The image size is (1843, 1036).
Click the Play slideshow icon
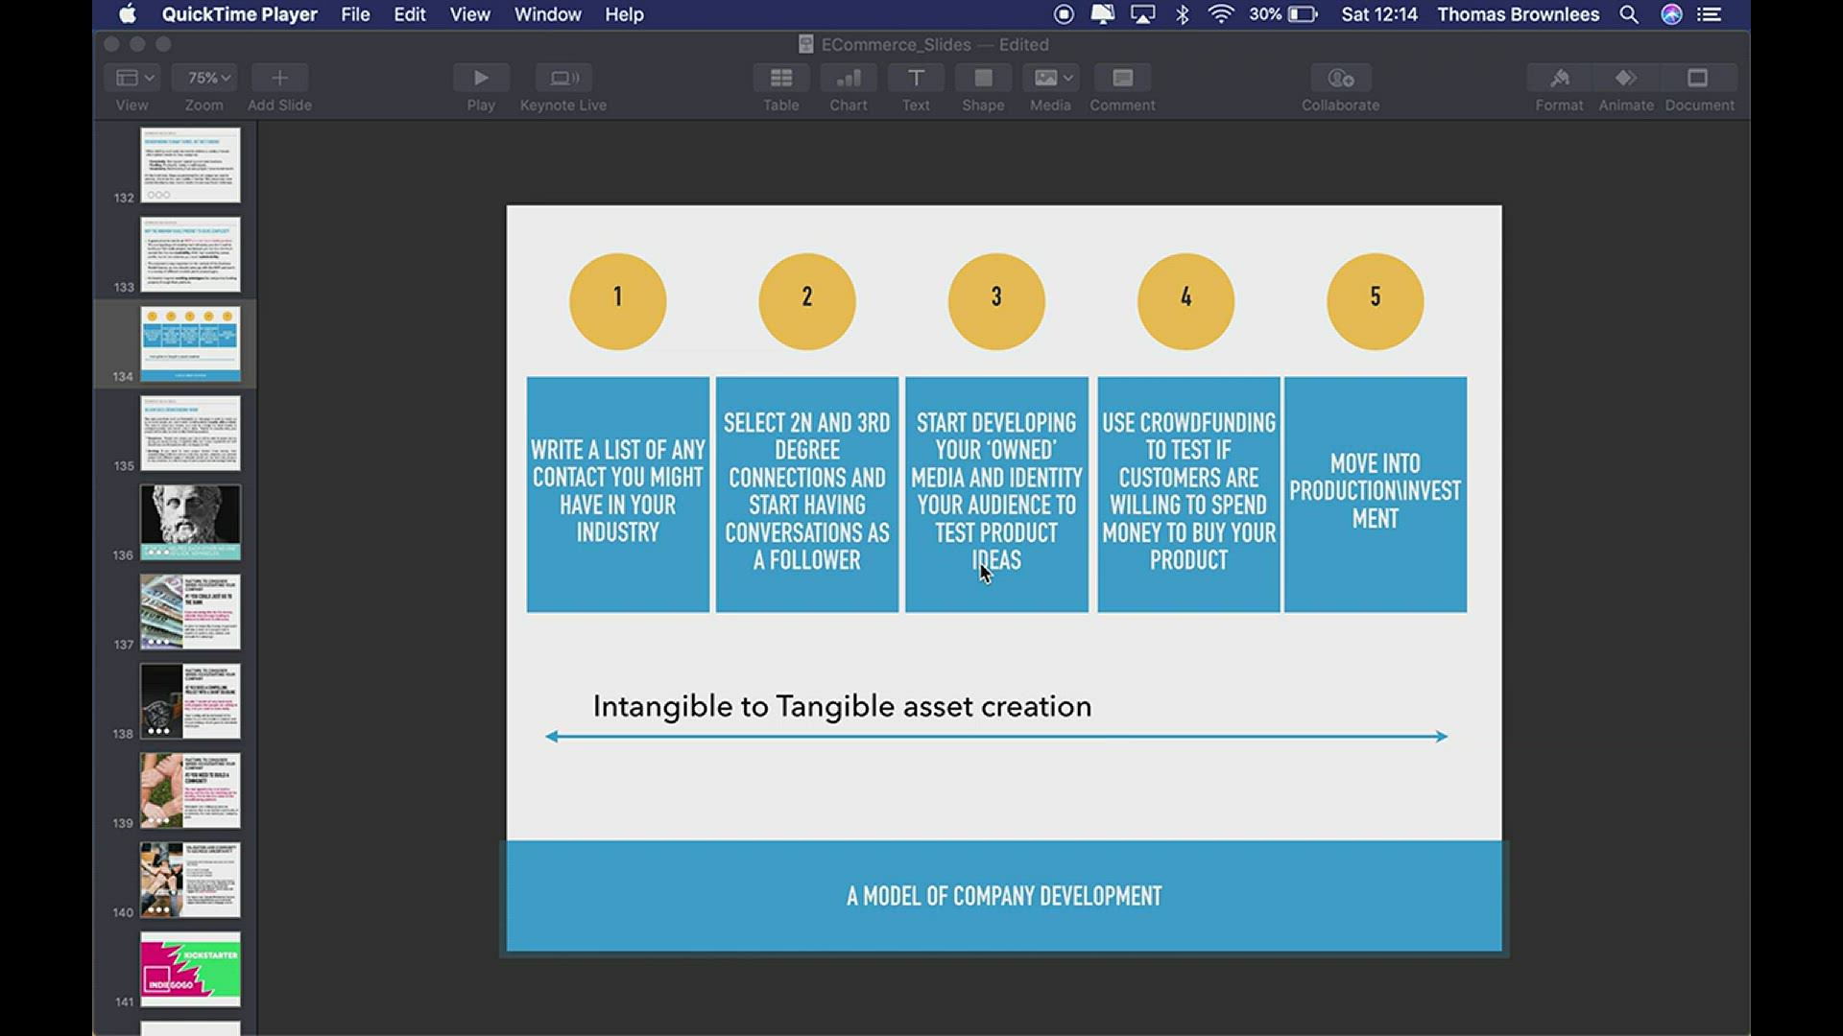481,78
